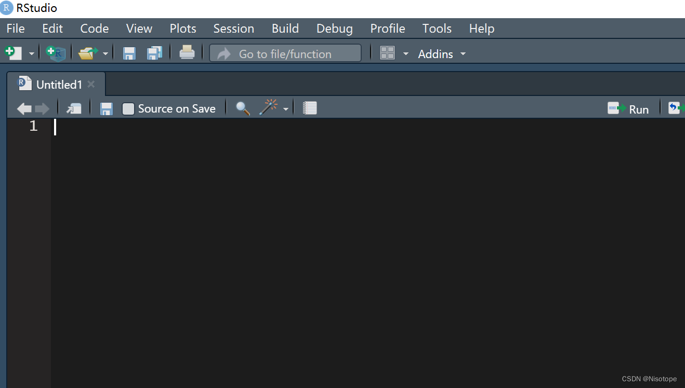Screen dimensions: 685x388
Task: Open the Profile menu
Action: pyautogui.click(x=388, y=29)
